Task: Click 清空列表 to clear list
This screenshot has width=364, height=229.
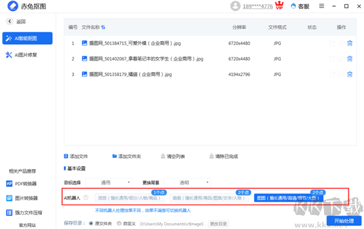Action: (173, 156)
